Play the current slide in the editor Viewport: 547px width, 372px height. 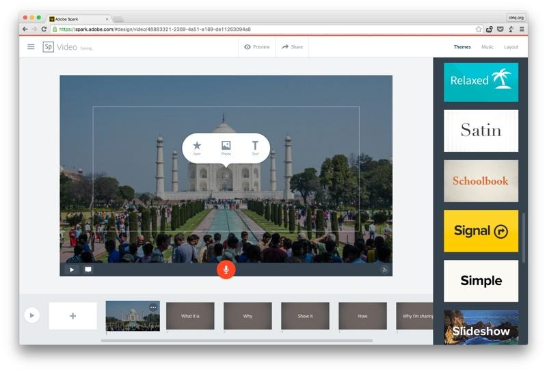pos(72,269)
